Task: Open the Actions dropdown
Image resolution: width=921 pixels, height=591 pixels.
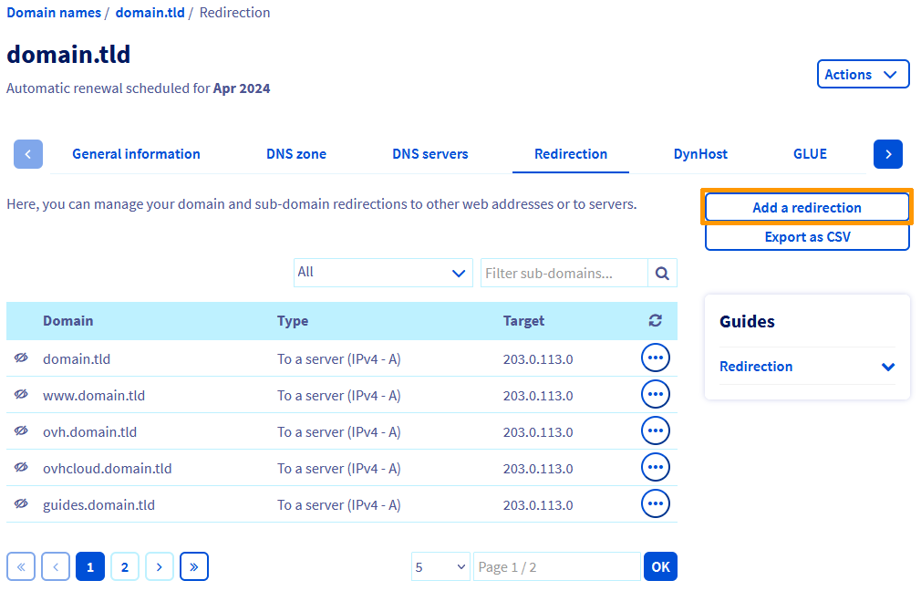Action: tap(862, 74)
